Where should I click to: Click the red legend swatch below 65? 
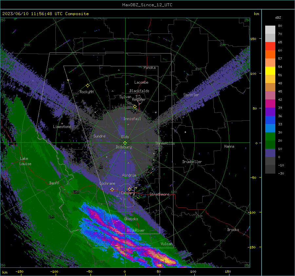tap(270, 46)
